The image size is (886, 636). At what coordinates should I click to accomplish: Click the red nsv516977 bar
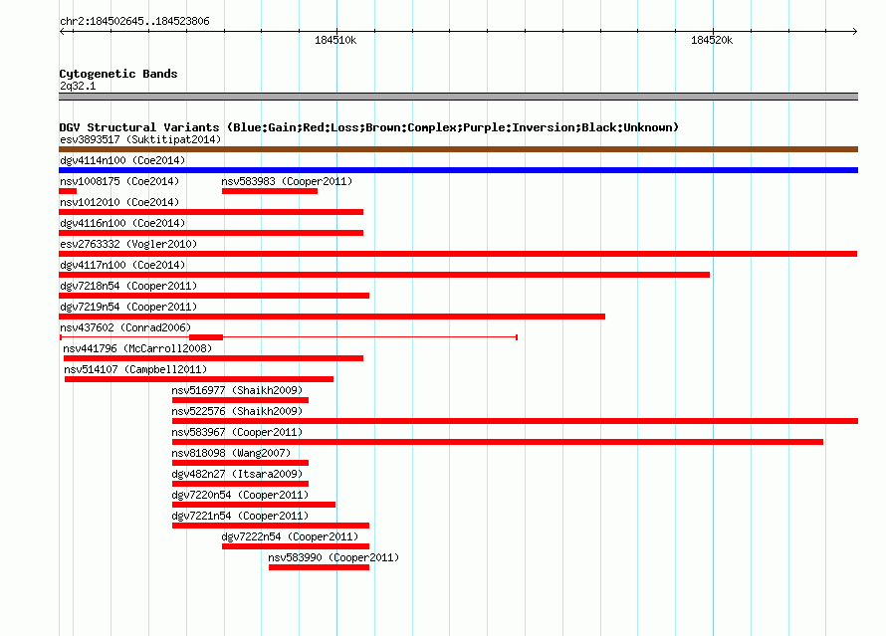[241, 400]
